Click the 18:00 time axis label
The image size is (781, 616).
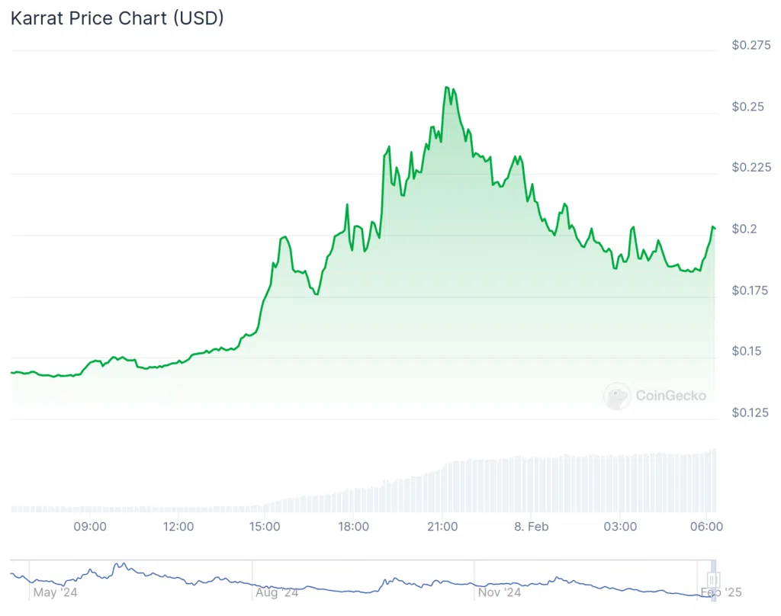tap(354, 527)
